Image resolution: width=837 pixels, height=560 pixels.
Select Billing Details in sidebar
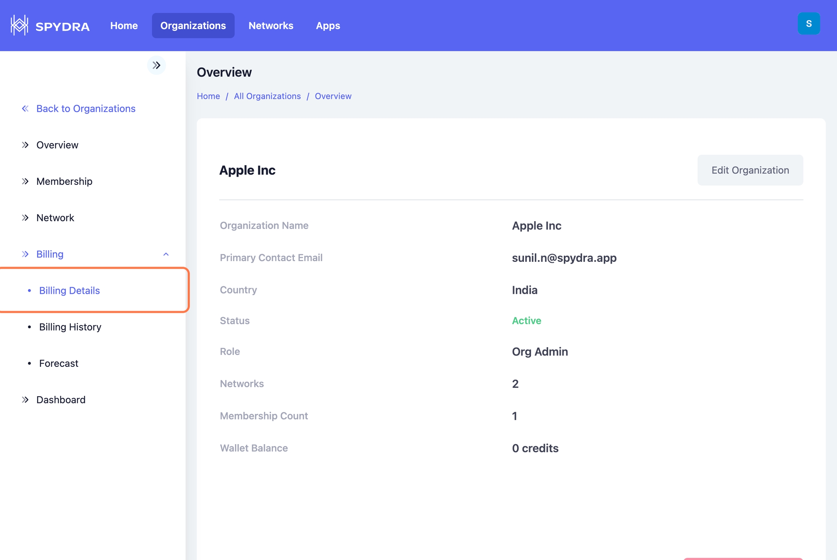pos(69,291)
